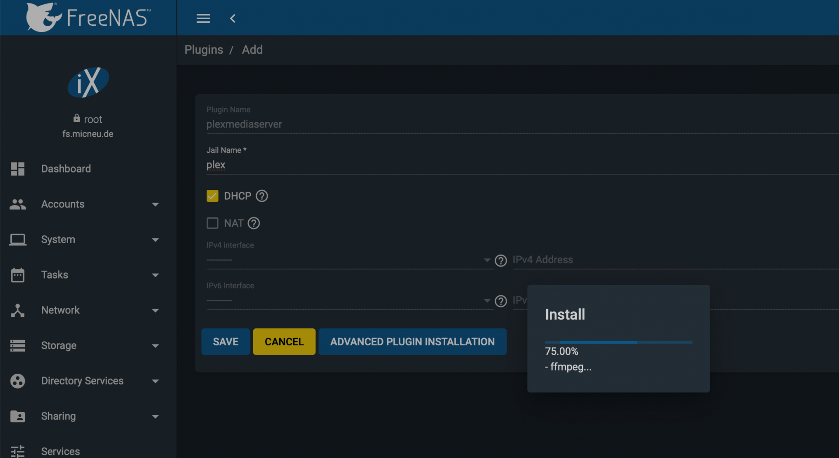Click the Install dialog title
839x458 pixels.
point(565,314)
